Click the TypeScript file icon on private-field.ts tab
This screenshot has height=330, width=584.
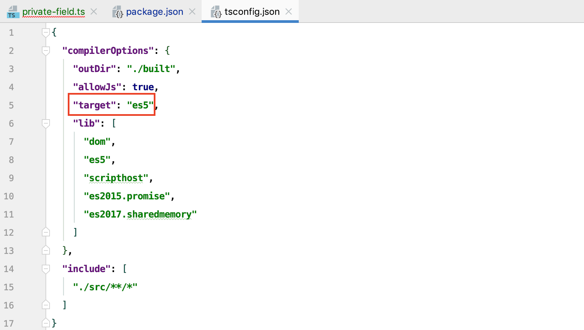point(12,12)
